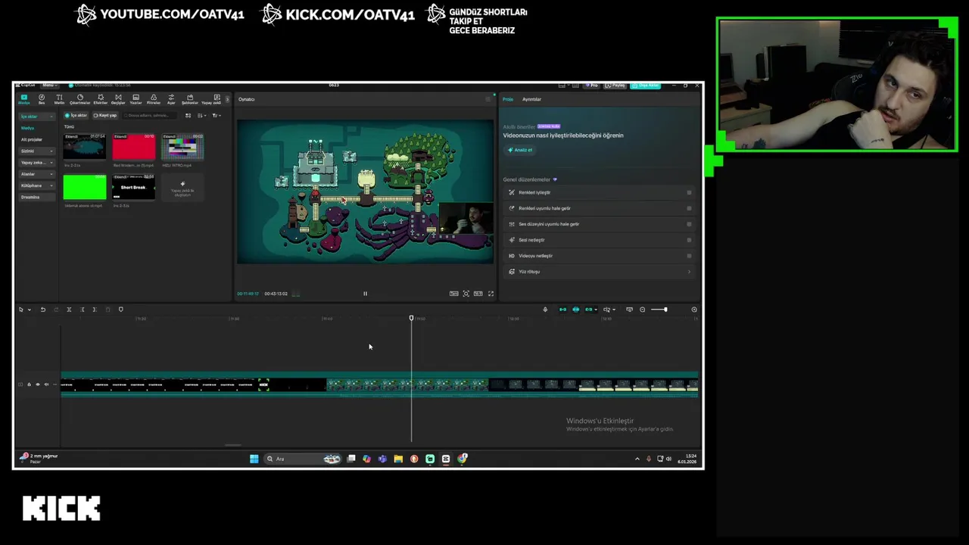Open fullscreen preview icon in player
The height and width of the screenshot is (545, 969).
(491, 294)
